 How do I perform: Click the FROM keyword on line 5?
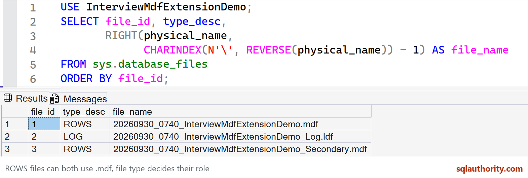(73, 64)
